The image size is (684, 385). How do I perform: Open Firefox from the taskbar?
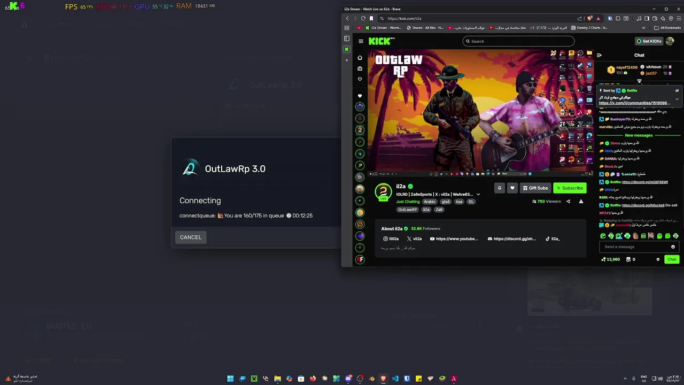[x=313, y=379]
